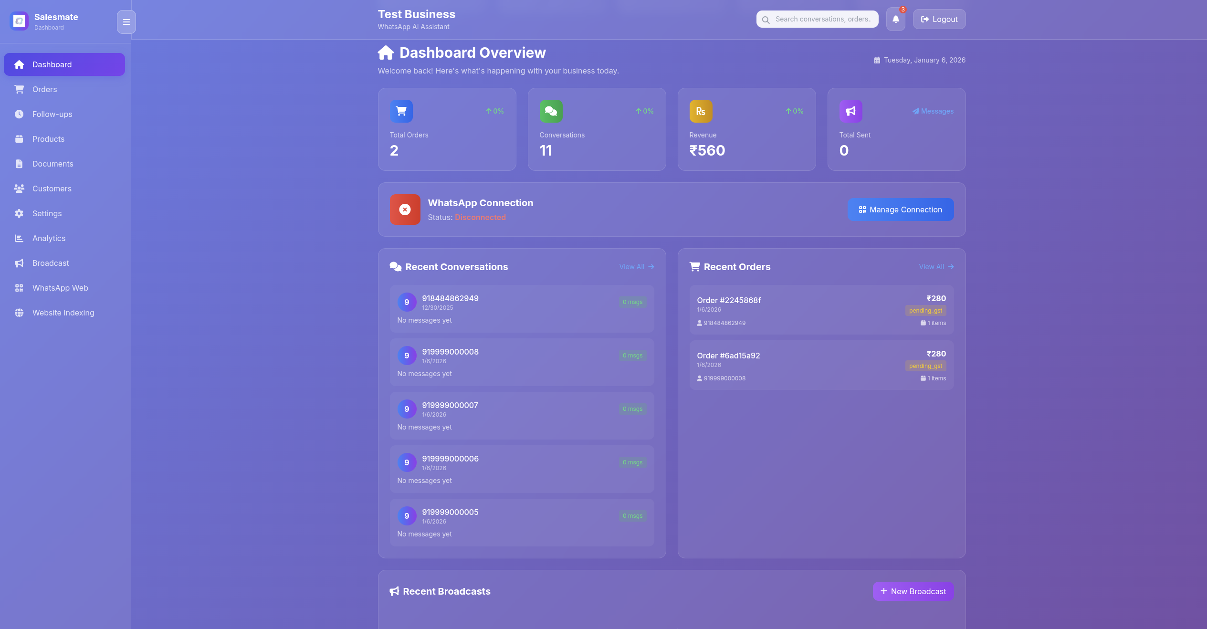Click the Total Orders cart icon

pos(401,111)
